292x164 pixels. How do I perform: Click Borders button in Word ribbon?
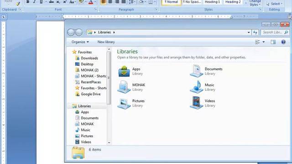point(151,2)
